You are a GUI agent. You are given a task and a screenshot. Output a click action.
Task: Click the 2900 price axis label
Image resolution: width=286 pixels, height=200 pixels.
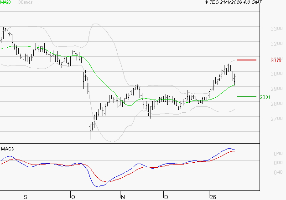pos(276,89)
